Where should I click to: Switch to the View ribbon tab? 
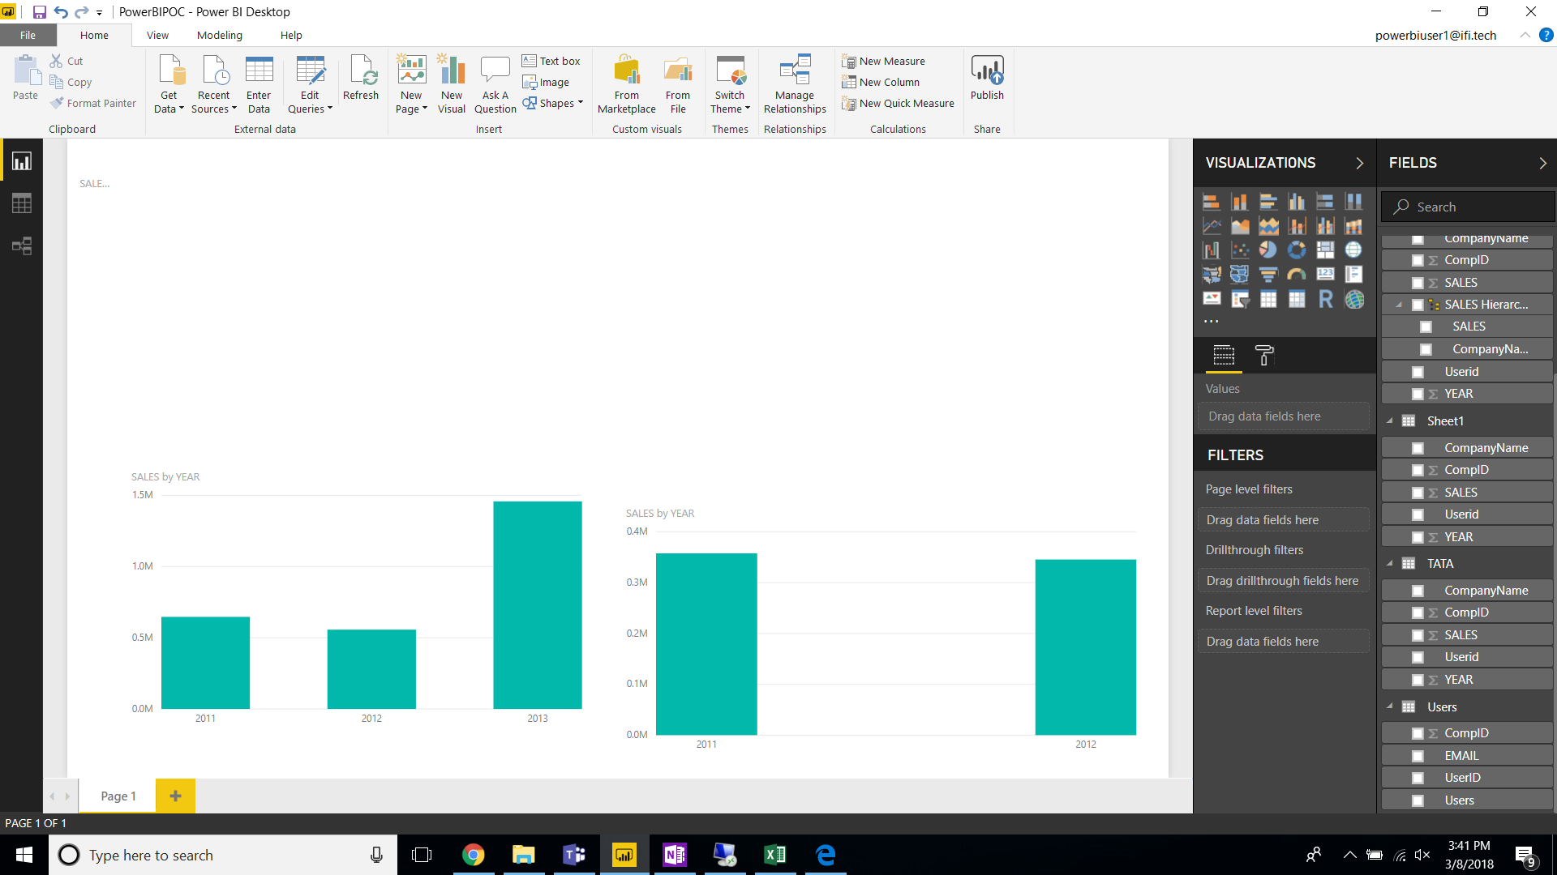157,36
